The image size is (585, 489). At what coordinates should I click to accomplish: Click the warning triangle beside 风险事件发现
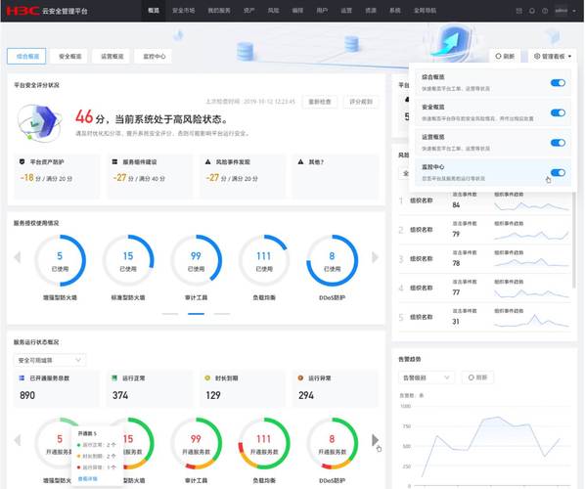[207, 161]
